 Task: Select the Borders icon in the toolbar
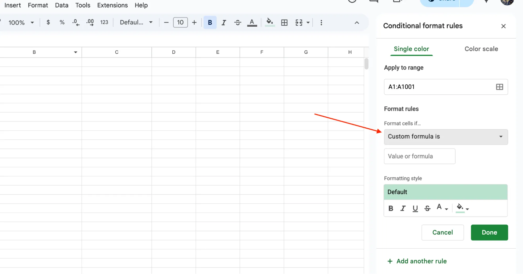coord(284,22)
